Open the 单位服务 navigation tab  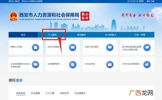pos(82,35)
